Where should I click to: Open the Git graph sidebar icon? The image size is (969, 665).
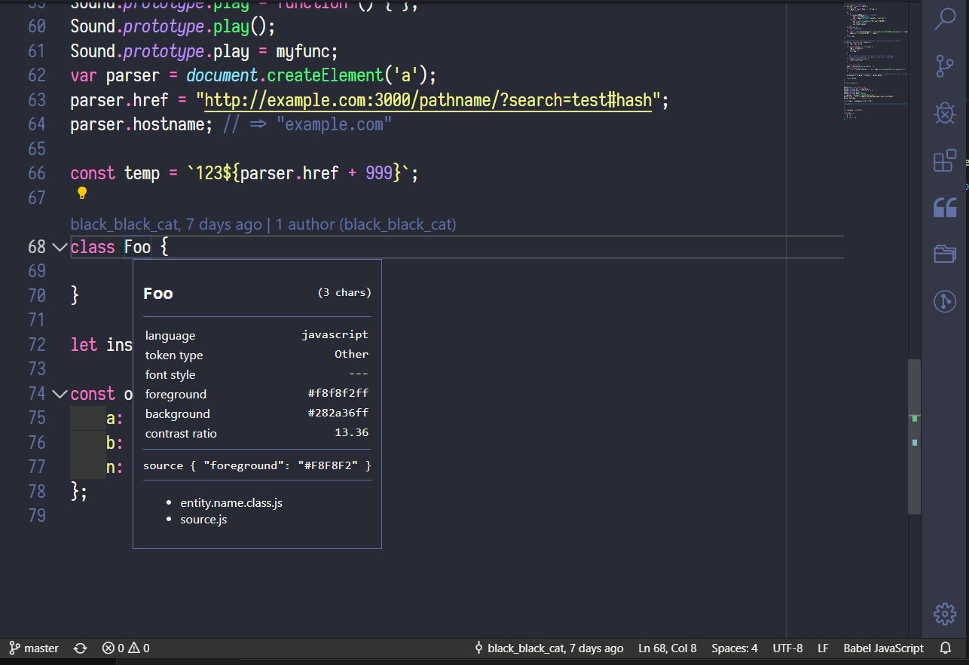[944, 300]
